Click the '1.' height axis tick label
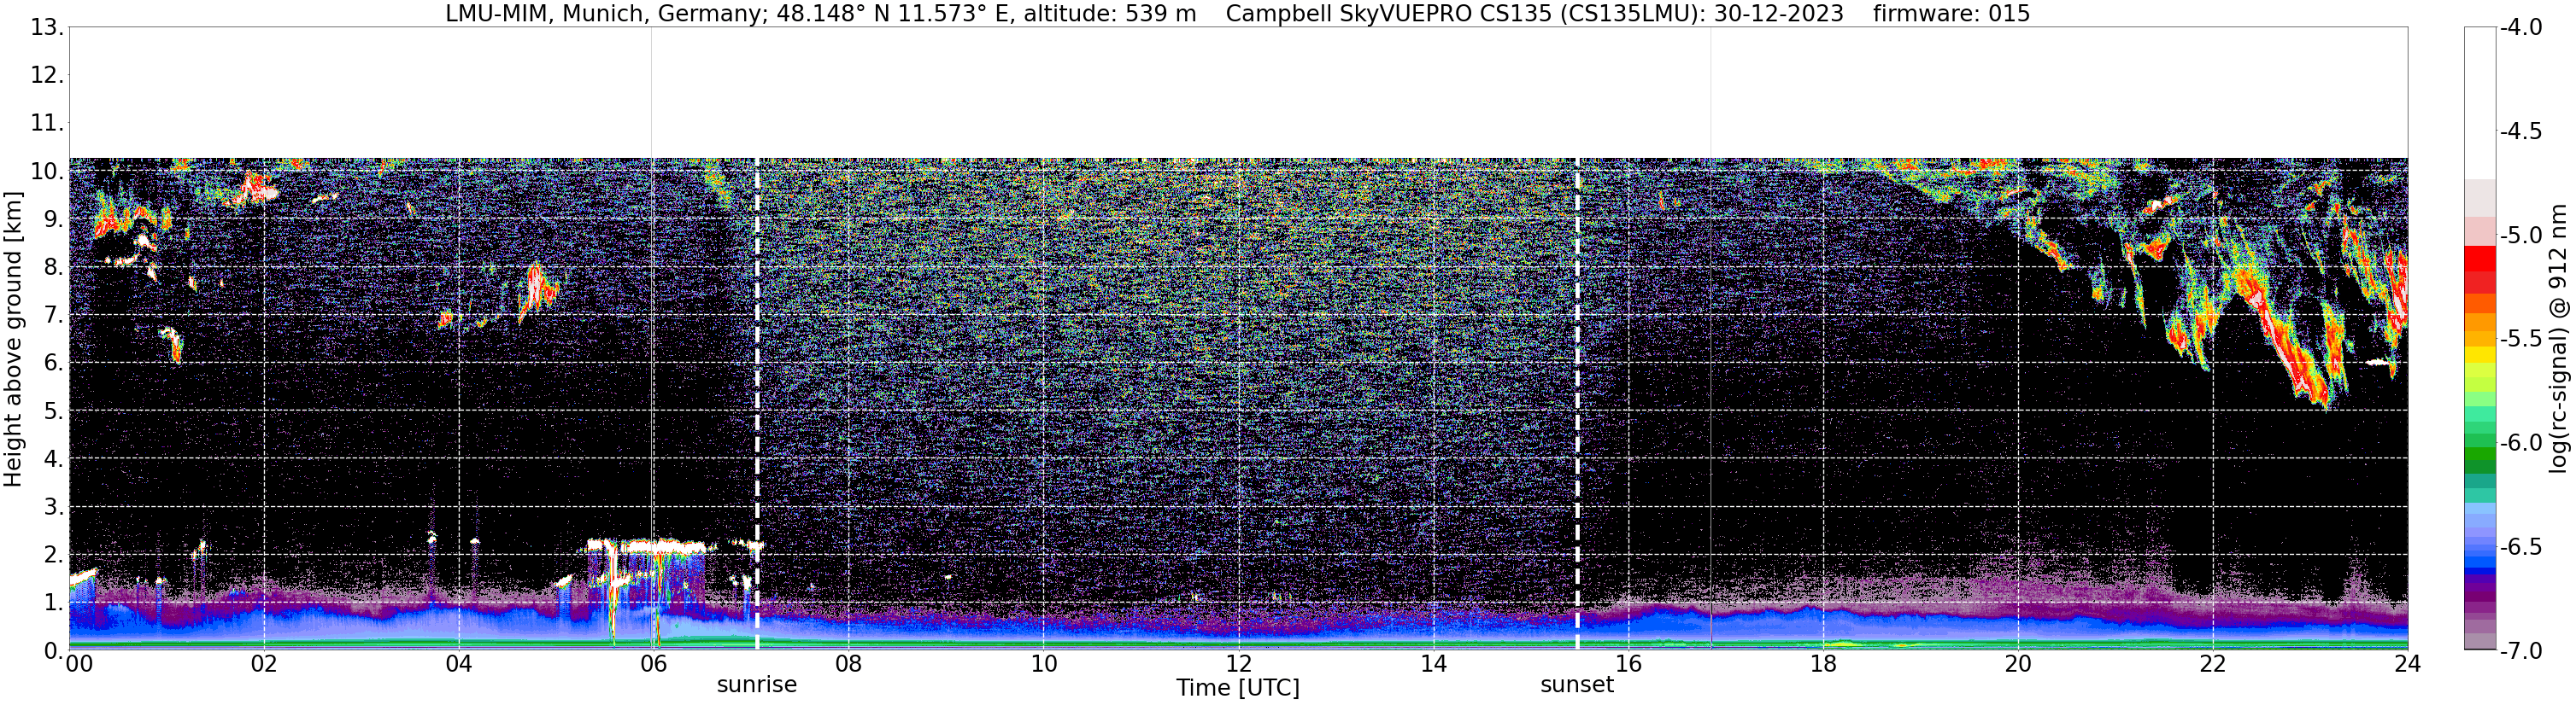Image resolution: width=2576 pixels, height=705 pixels. 54,602
